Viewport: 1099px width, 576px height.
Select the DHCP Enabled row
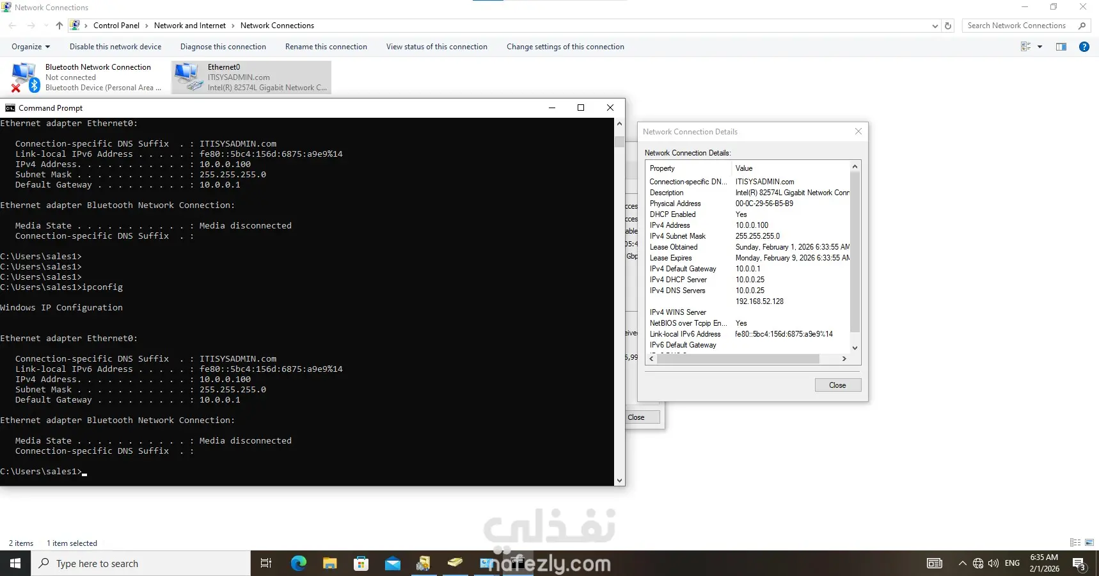(x=748, y=214)
